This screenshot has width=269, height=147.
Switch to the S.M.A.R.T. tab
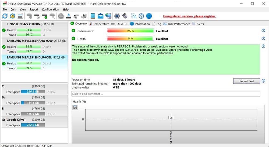pyautogui.click(x=120, y=24)
